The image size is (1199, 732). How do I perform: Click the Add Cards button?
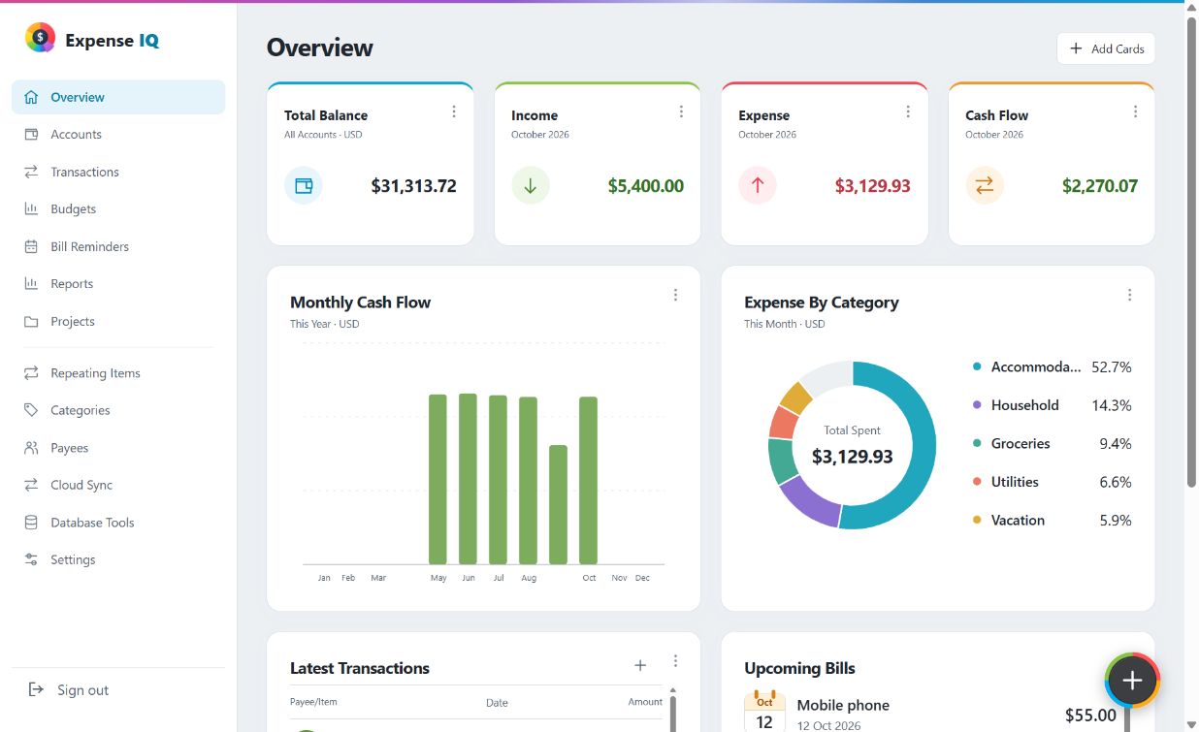tap(1106, 48)
